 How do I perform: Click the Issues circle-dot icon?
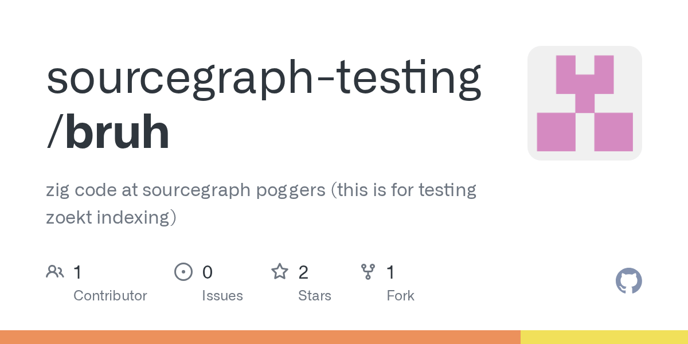[183, 272]
